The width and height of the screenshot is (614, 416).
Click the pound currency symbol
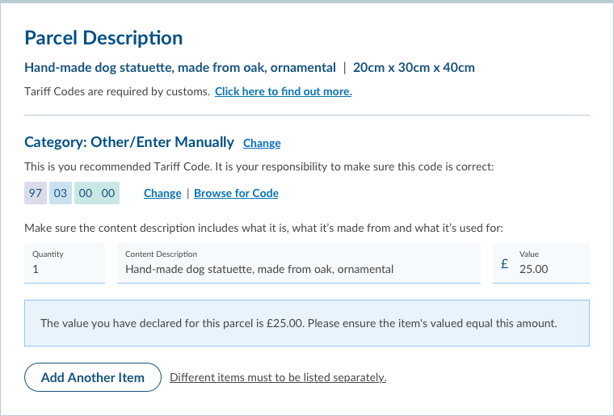pos(504,263)
